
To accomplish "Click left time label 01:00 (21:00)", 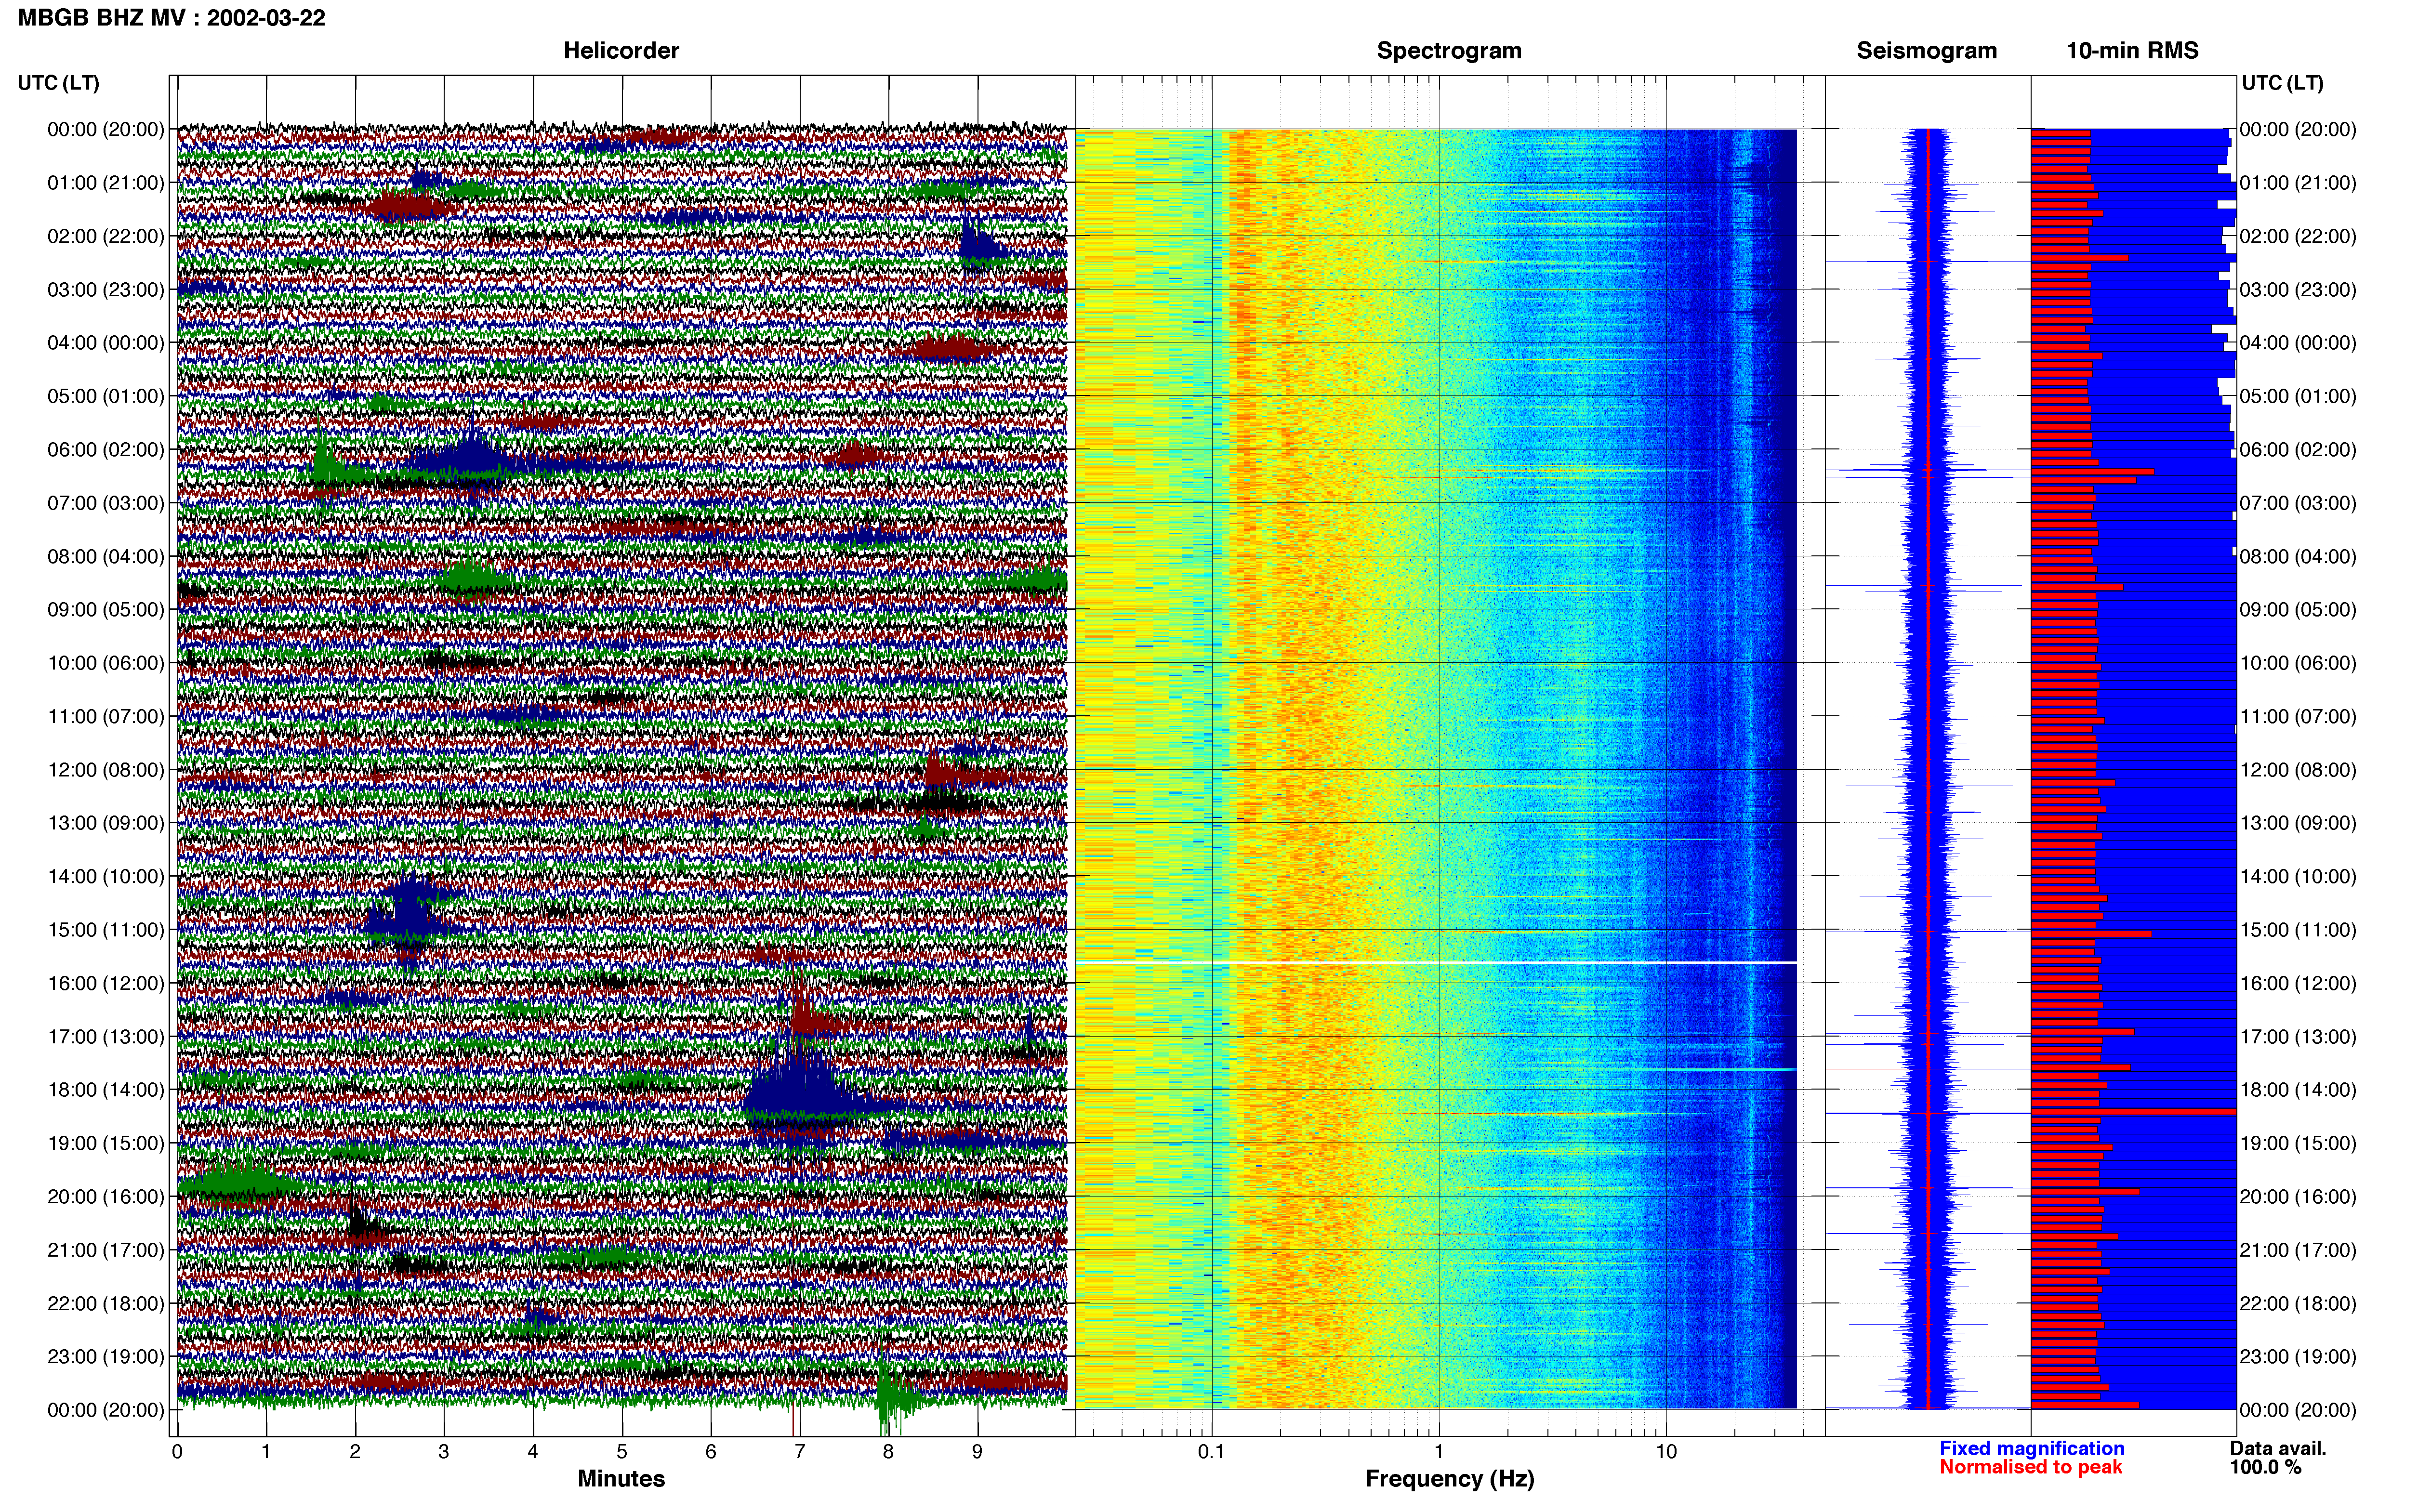I will pos(106,182).
